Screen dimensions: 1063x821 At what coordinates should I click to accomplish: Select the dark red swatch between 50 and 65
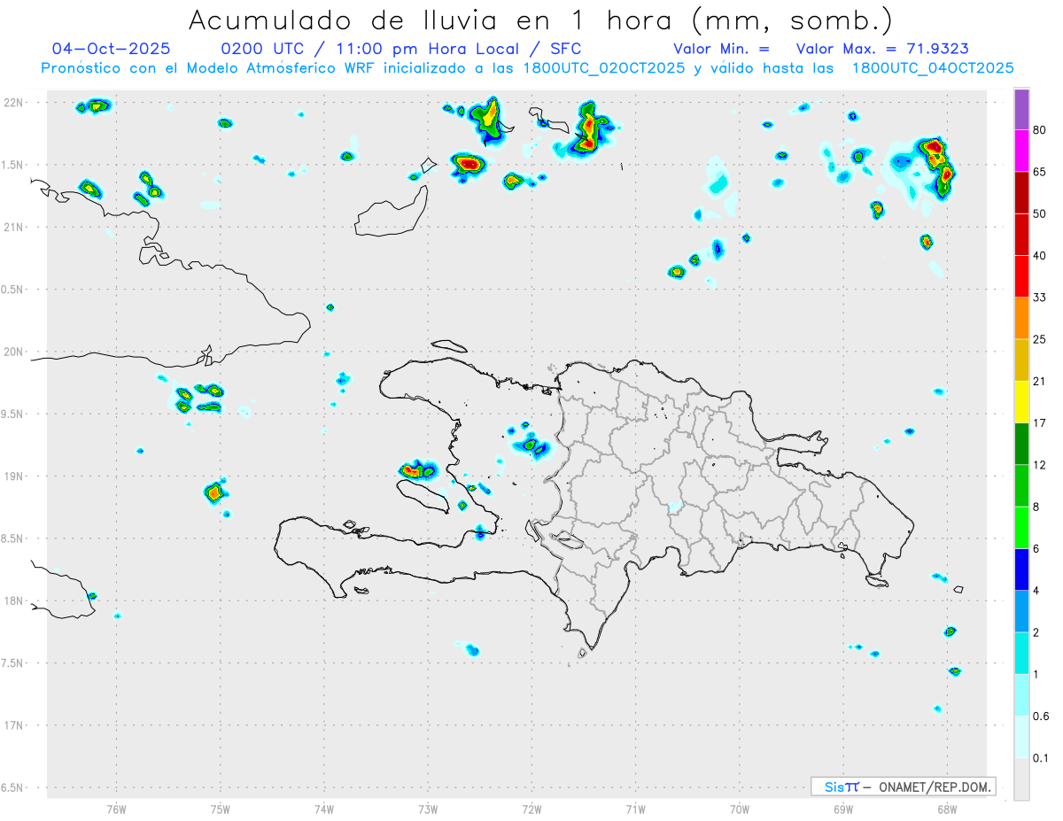[x=1021, y=193]
